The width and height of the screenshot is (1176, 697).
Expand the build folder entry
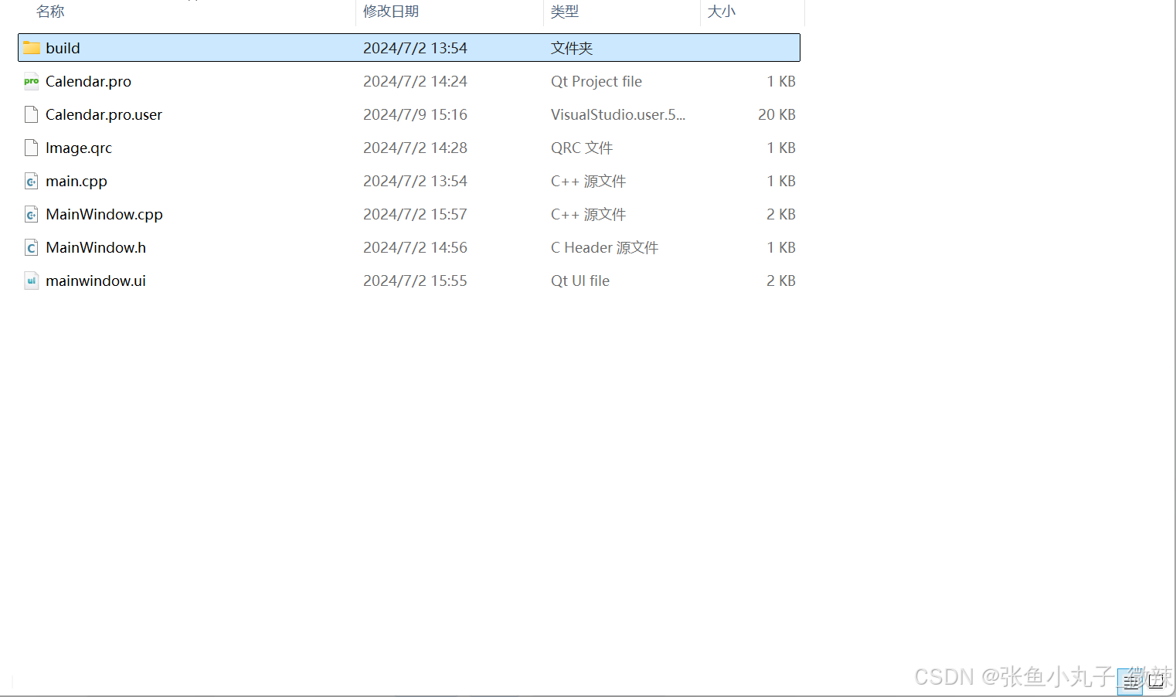[63, 47]
